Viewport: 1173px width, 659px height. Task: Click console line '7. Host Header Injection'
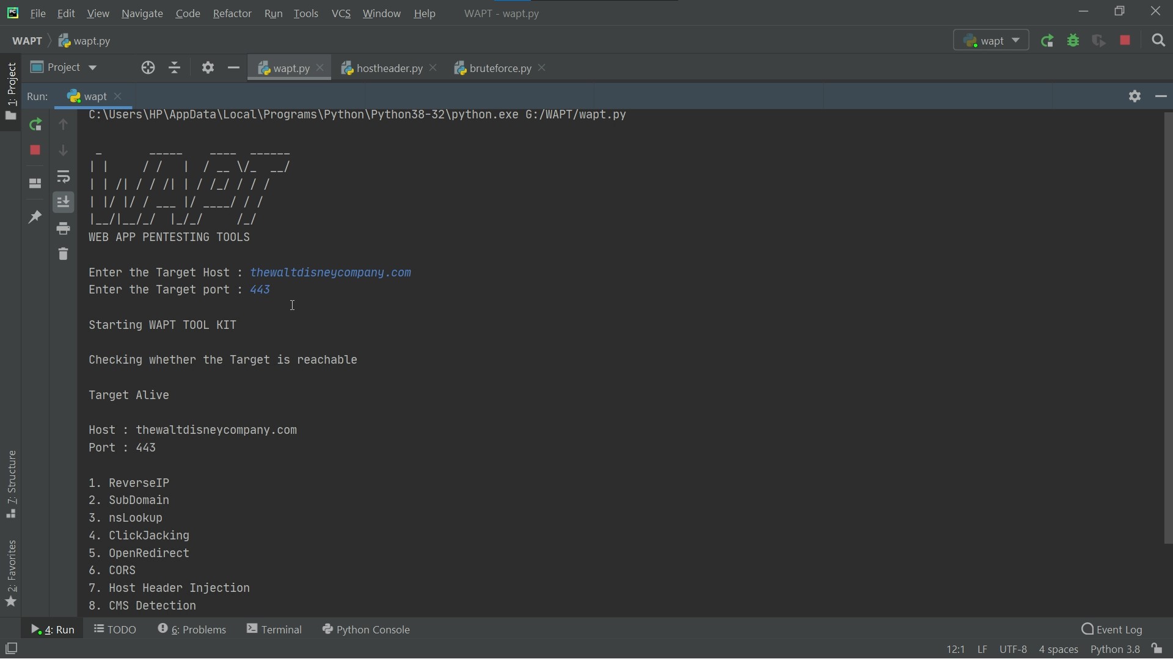pyautogui.click(x=169, y=589)
